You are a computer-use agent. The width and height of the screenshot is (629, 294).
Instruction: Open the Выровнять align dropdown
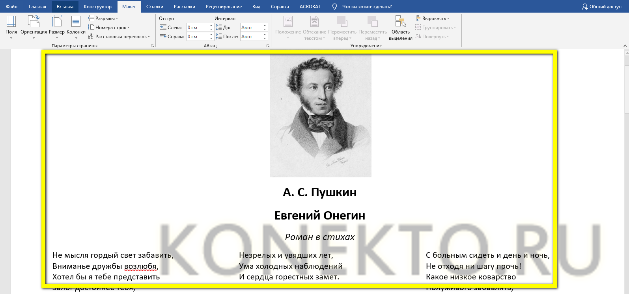pyautogui.click(x=432, y=19)
